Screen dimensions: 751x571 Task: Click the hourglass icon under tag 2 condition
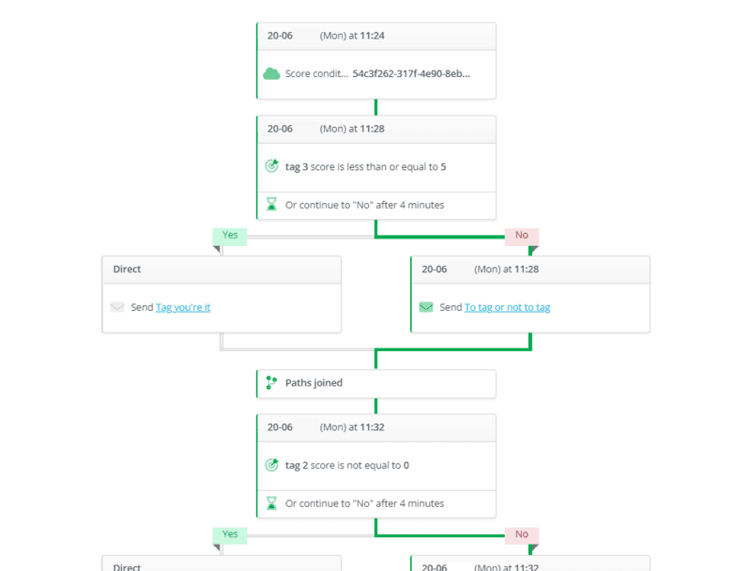coord(272,503)
